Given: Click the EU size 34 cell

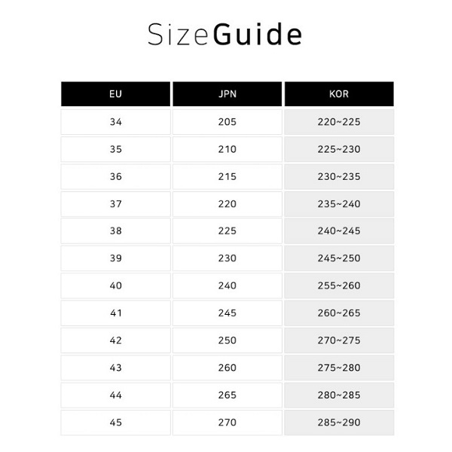Looking at the screenshot, I should pyautogui.click(x=115, y=122).
